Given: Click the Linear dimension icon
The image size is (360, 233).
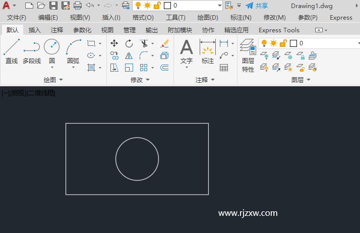Looking at the screenshot, I should tap(224, 43).
